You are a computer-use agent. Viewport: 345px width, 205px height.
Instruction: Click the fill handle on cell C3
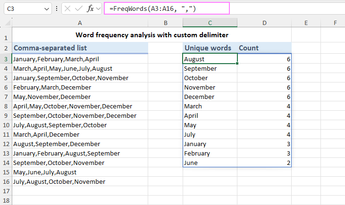(x=237, y=64)
